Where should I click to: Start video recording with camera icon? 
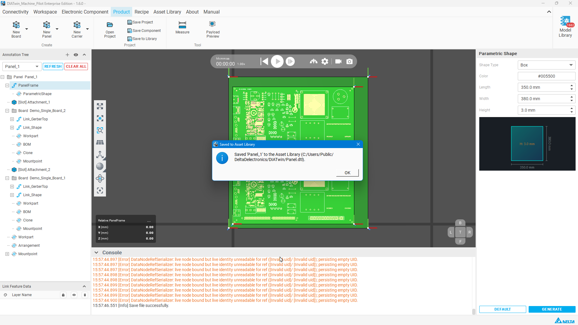tap(338, 61)
